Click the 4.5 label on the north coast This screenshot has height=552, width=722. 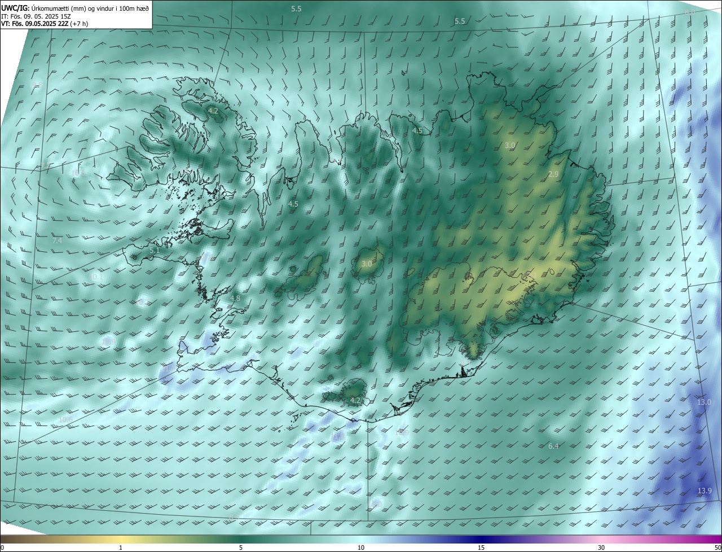click(417, 130)
